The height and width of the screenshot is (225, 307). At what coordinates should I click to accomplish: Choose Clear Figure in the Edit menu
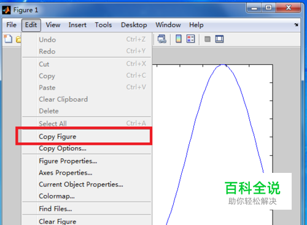coord(87,221)
